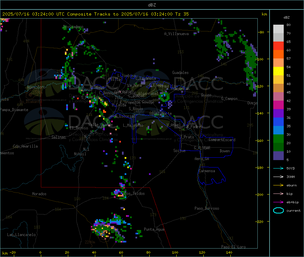The image size is (304, 257).
Task: Click the 'CompantEscard' map label
Action: click(x=222, y=140)
